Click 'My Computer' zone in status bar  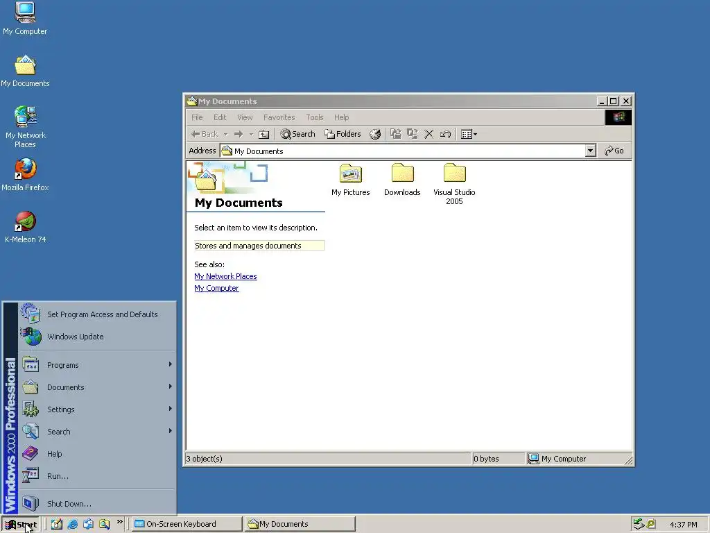pos(578,459)
